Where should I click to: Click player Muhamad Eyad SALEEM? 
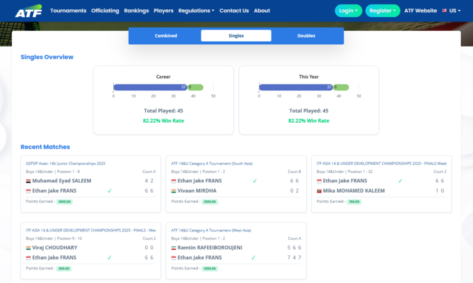click(62, 180)
